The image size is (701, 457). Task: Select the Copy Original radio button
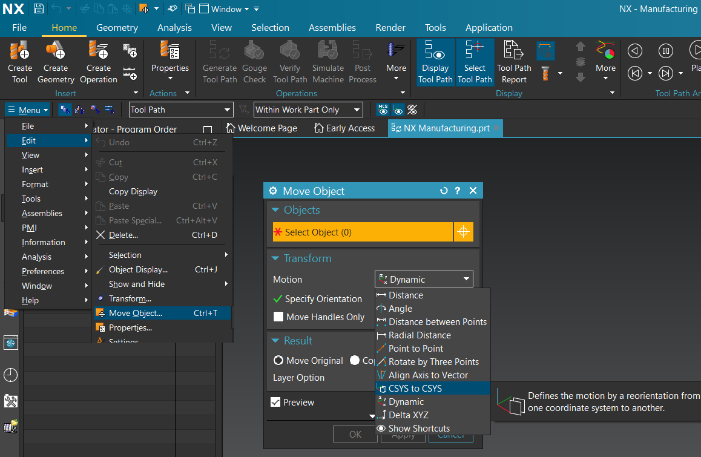(355, 360)
